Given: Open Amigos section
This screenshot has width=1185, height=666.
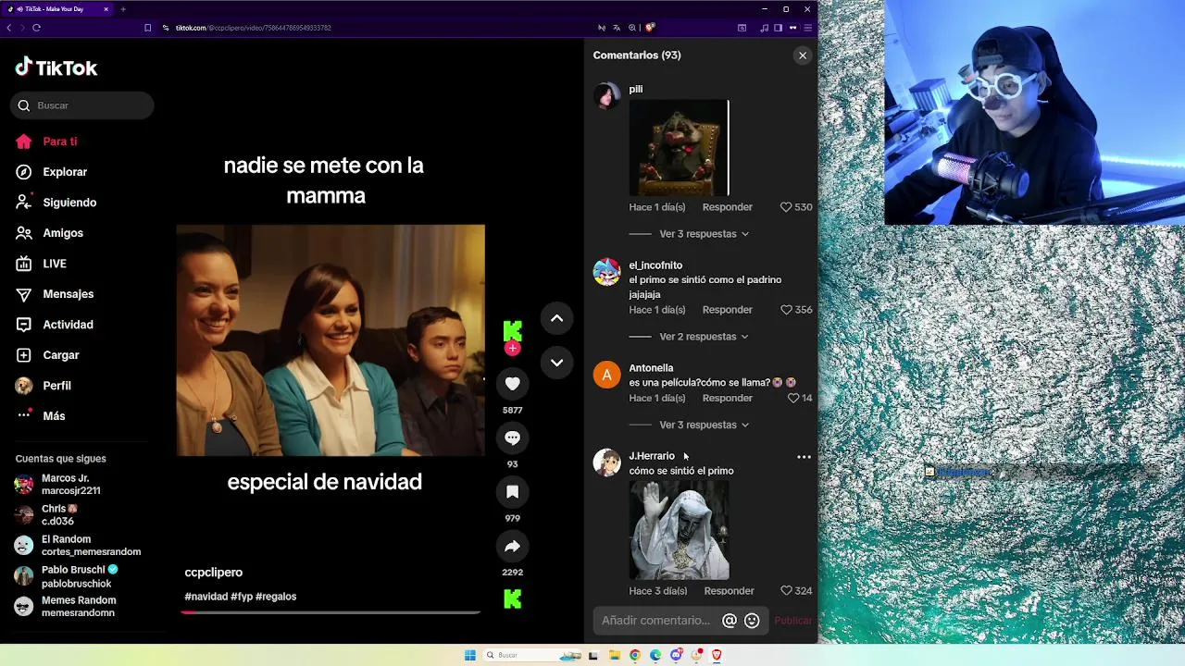Looking at the screenshot, I should click(63, 233).
